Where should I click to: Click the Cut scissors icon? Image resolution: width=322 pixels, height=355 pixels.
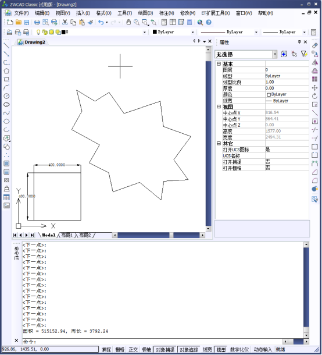[65, 22]
